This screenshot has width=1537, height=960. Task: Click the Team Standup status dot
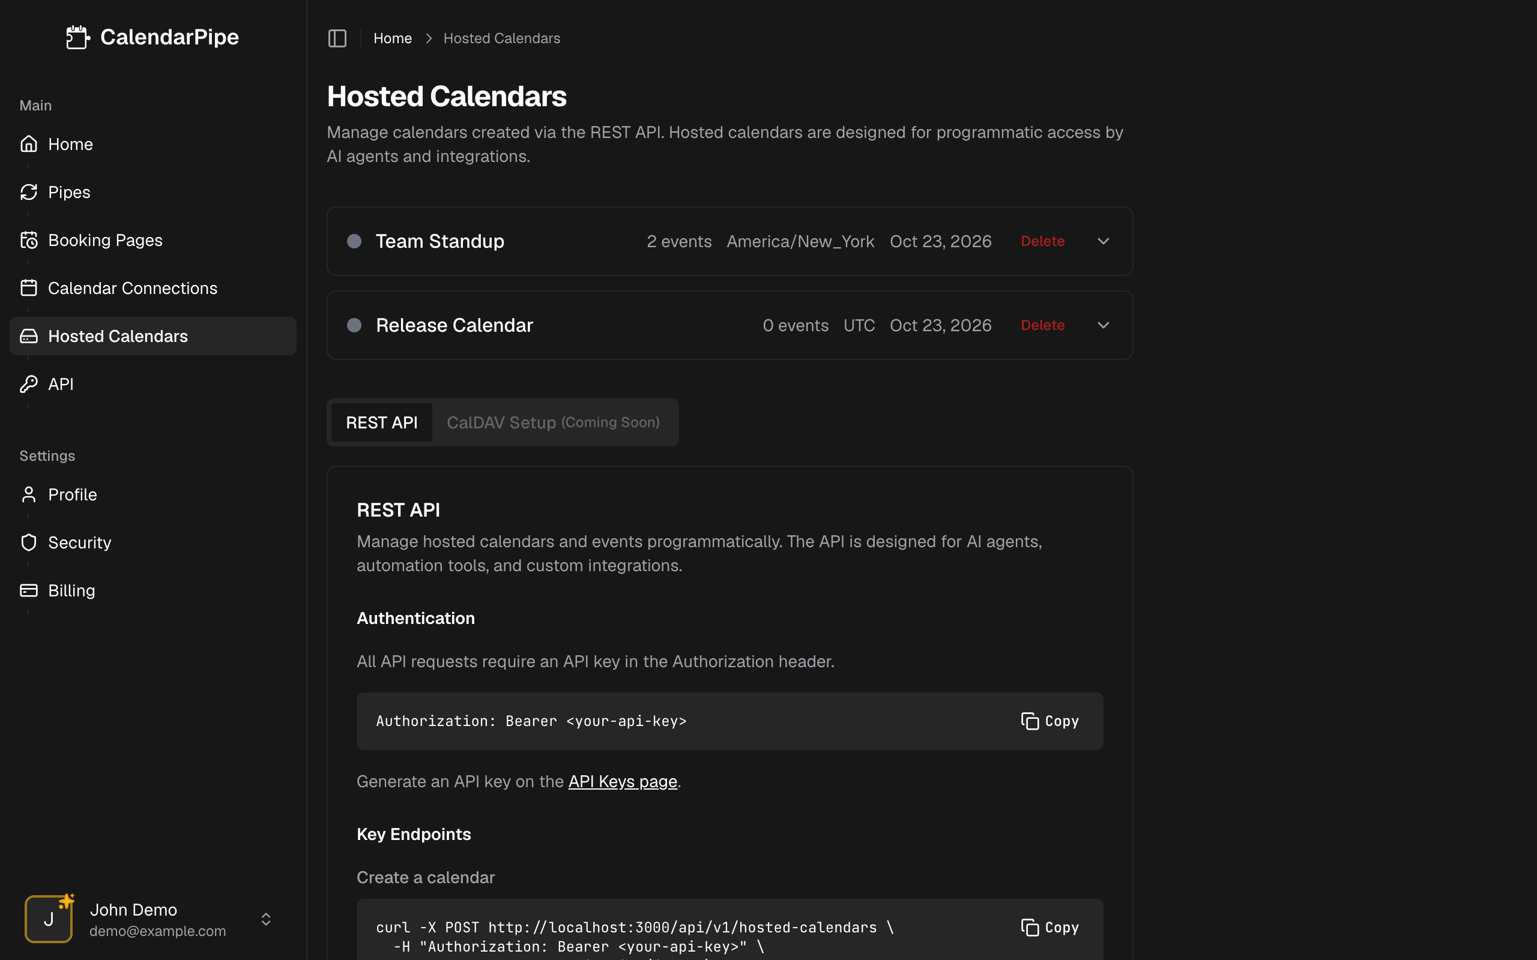coord(354,241)
